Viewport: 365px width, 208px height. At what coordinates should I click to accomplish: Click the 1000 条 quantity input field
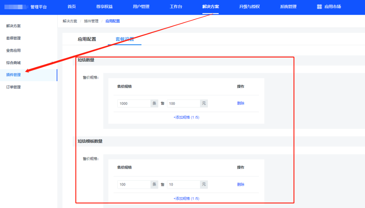pyautogui.click(x=134, y=104)
